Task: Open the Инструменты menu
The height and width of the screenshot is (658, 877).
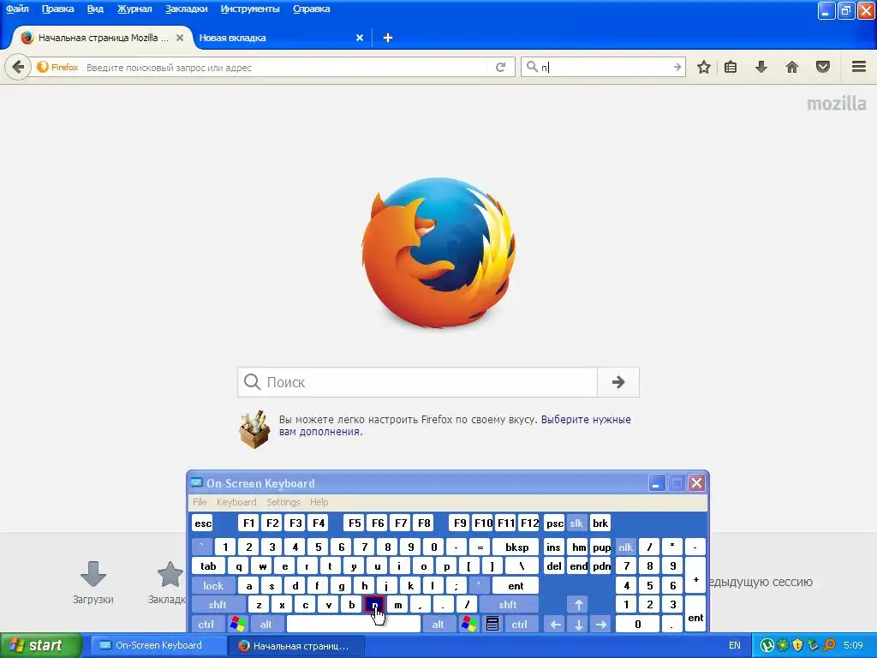Action: click(x=250, y=9)
